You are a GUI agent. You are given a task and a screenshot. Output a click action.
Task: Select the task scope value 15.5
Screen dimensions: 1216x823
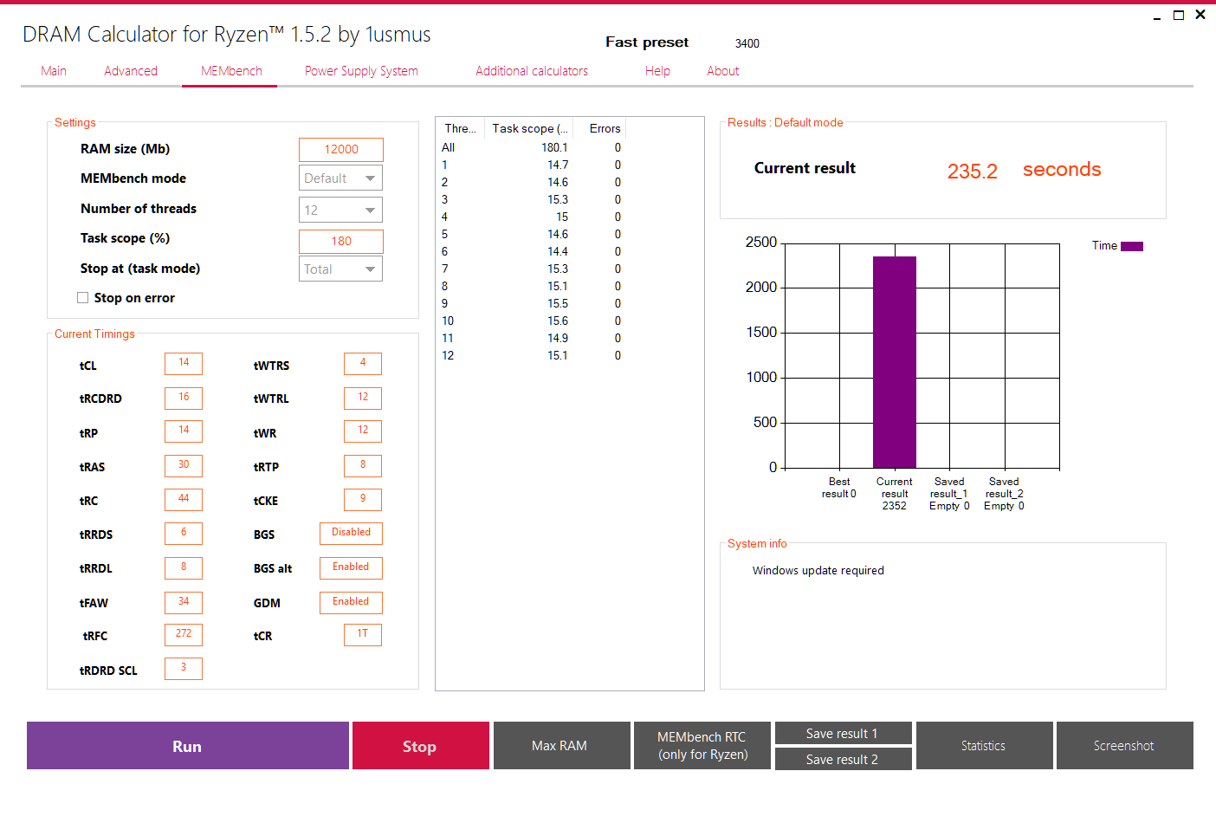pyautogui.click(x=558, y=304)
